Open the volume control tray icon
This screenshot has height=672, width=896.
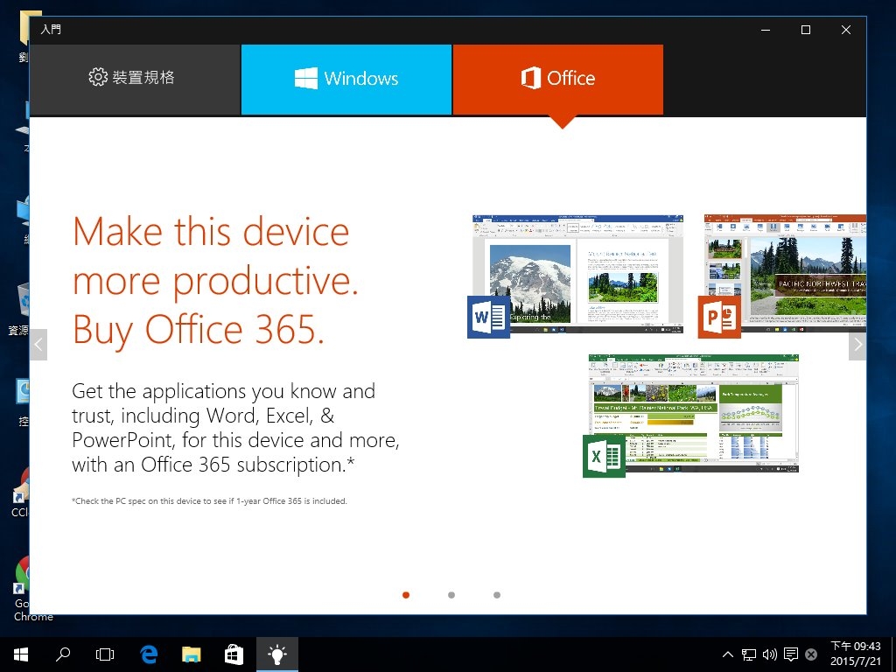770,654
